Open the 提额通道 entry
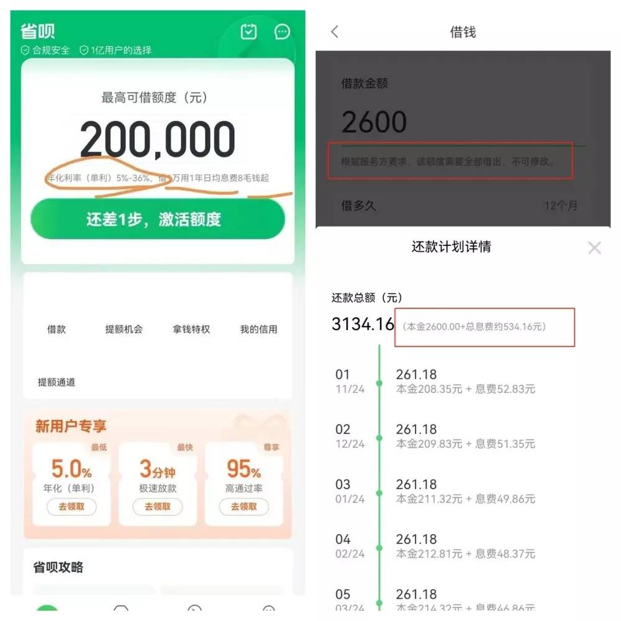 (57, 382)
